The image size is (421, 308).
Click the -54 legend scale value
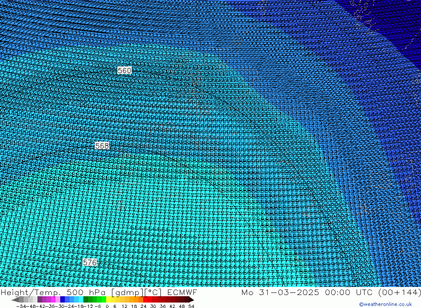21,306
